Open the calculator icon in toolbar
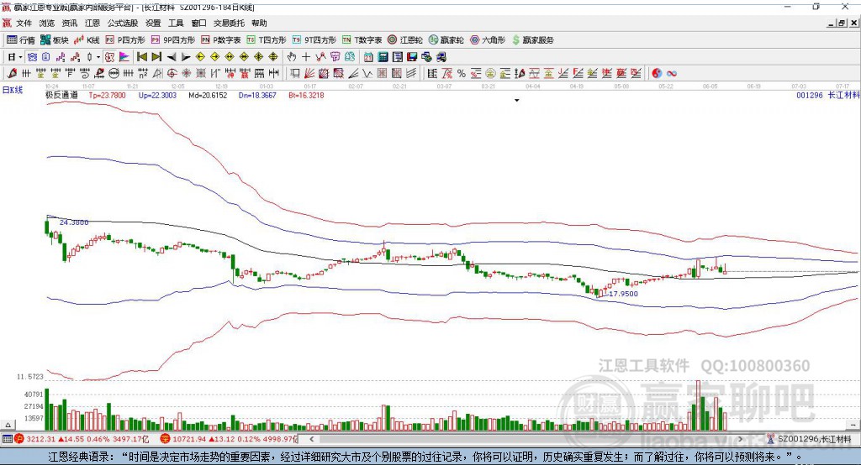 383,56
